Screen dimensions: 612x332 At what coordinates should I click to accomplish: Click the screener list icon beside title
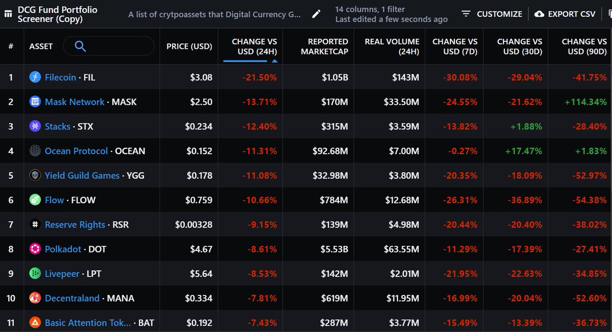pyautogui.click(x=8, y=14)
